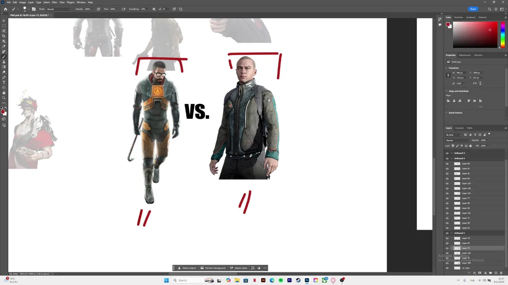Select the Pen tool
The width and height of the screenshot is (508, 285).
4,77
